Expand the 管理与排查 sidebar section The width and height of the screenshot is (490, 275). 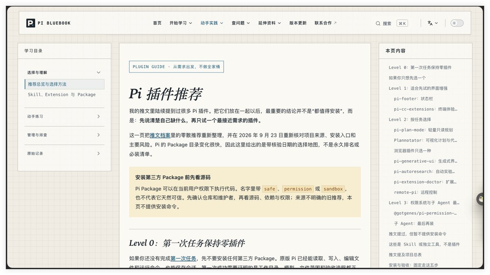pos(64,135)
